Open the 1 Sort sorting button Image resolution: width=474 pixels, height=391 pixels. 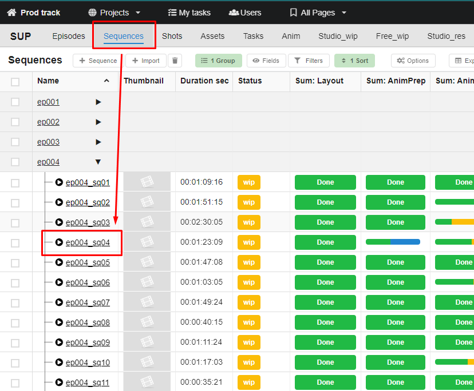tap(354, 61)
